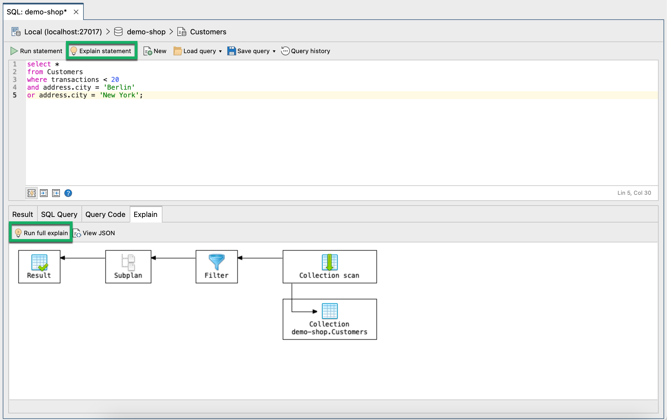Click the Load query dropdown arrow
Viewport: 668px width, 420px height.
click(221, 51)
